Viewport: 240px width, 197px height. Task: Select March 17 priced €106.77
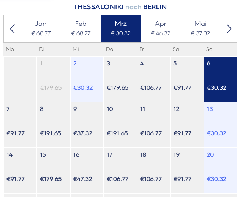click(120, 170)
